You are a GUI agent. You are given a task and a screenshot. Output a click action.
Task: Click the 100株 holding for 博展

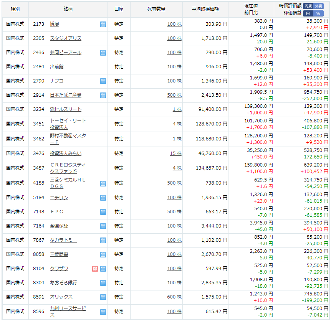click(174, 24)
